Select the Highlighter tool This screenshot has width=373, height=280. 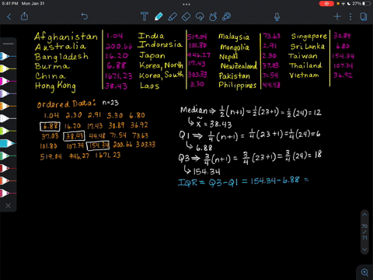(173, 16)
